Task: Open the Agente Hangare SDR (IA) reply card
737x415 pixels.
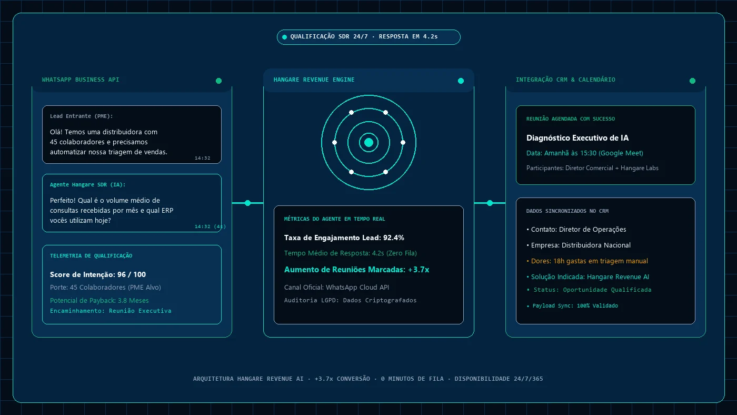Action: coord(132,203)
